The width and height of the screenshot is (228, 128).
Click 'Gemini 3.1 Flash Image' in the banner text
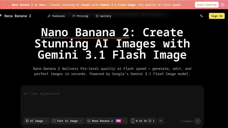118,5
